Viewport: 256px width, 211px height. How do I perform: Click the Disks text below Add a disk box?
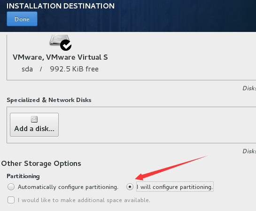coord(249,151)
